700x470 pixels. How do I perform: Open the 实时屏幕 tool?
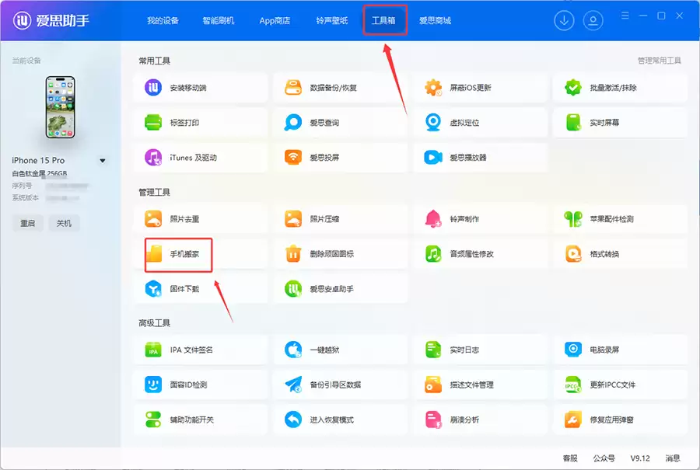point(620,123)
